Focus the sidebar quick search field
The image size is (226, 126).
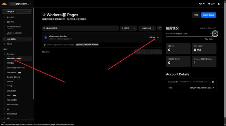[17, 11]
